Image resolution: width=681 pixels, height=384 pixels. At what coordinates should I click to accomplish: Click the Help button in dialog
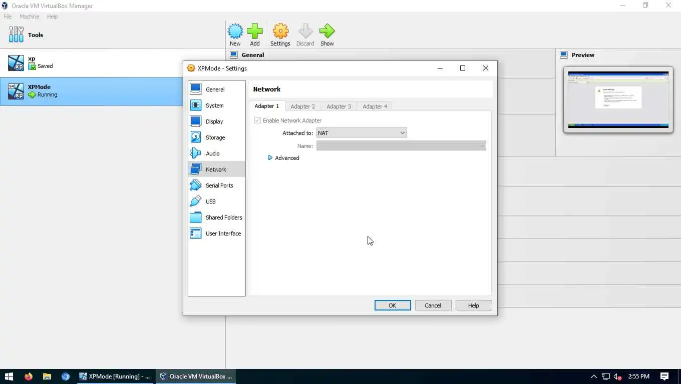[474, 305]
